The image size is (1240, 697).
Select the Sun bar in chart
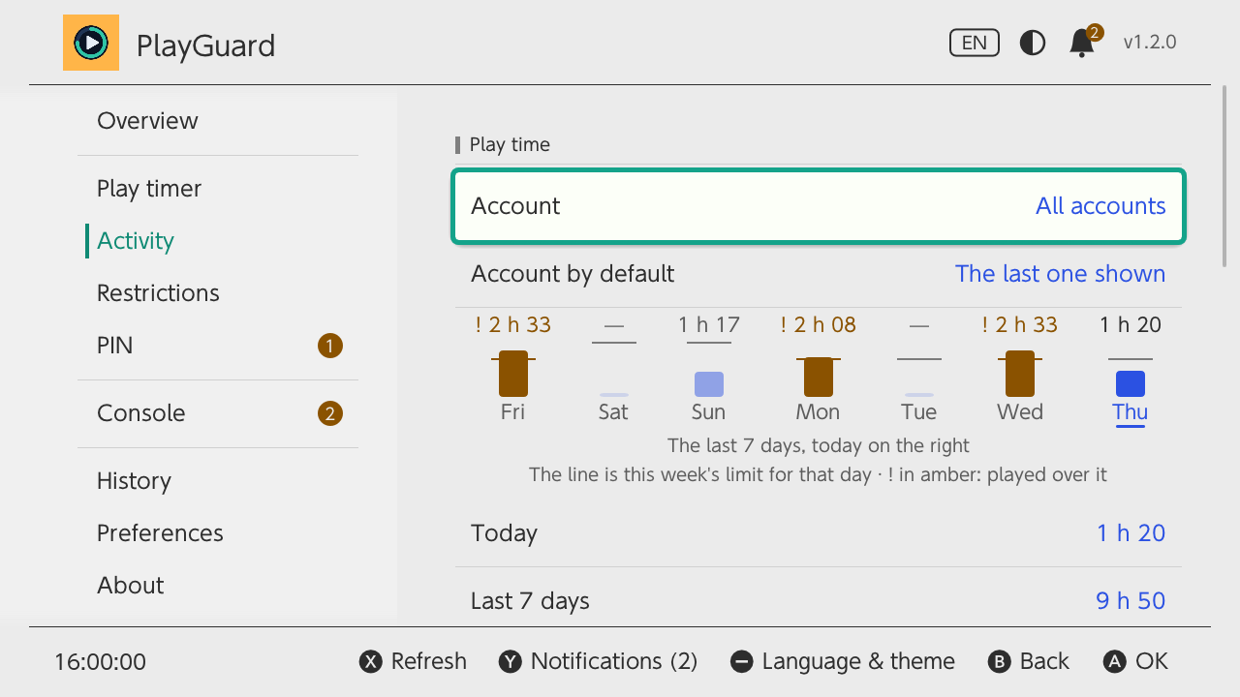tap(709, 384)
